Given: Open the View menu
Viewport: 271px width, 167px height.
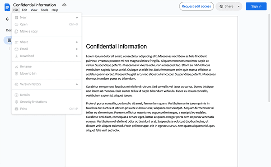Looking at the screenshot, I should tap(34, 10).
